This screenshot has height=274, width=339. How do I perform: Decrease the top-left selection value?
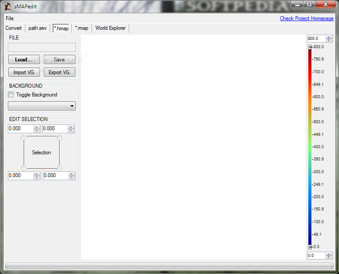37,131
